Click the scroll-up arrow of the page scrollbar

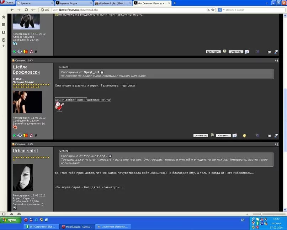click(285, 15)
